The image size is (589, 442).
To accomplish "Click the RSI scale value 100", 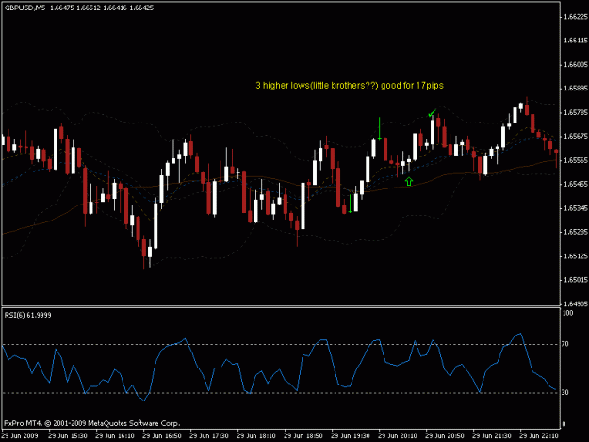I will pyautogui.click(x=567, y=313).
